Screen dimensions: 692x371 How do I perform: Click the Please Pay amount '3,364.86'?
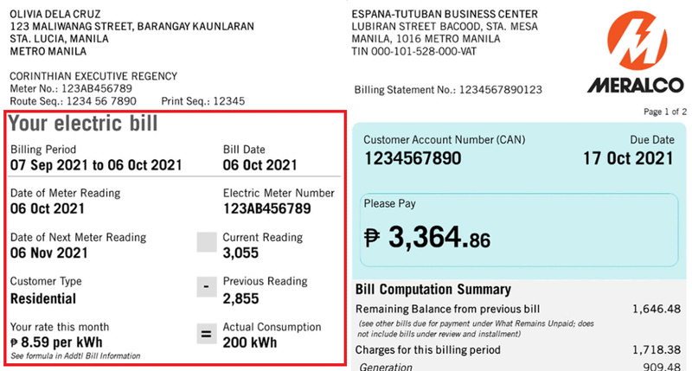click(439, 237)
